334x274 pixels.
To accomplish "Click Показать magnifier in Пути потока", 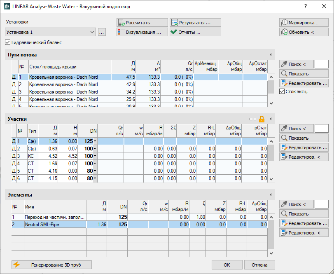I will tap(304, 74).
